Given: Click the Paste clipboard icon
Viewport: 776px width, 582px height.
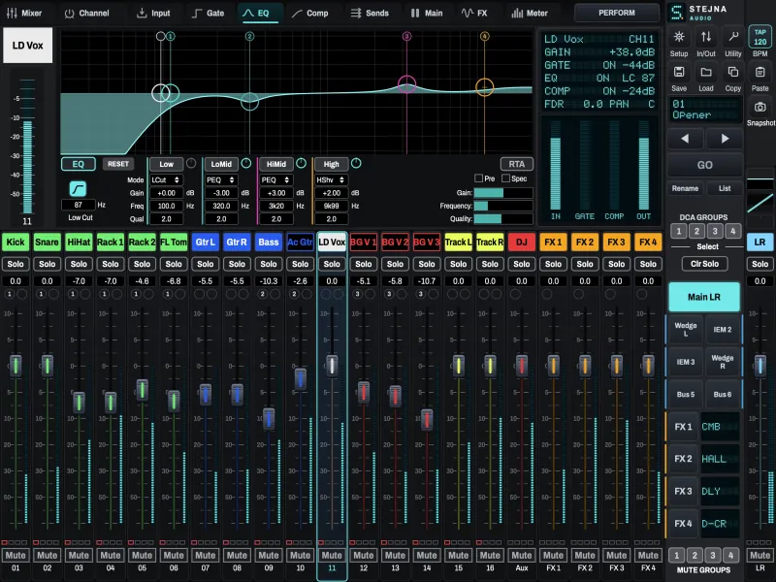Looking at the screenshot, I should pyautogui.click(x=760, y=72).
